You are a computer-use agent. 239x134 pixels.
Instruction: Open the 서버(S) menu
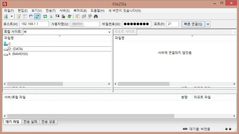pyautogui.click(x=64, y=11)
